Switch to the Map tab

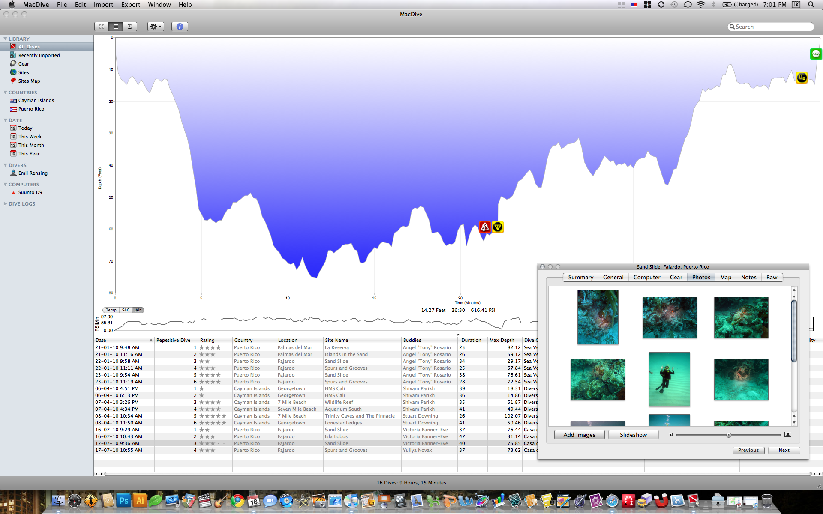[x=725, y=277]
